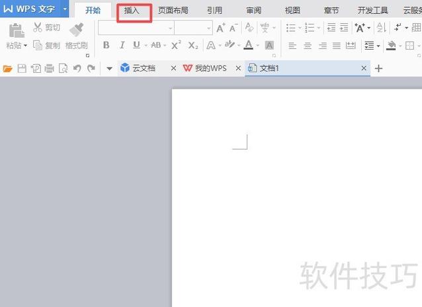Click the open folder icon

tap(8, 69)
